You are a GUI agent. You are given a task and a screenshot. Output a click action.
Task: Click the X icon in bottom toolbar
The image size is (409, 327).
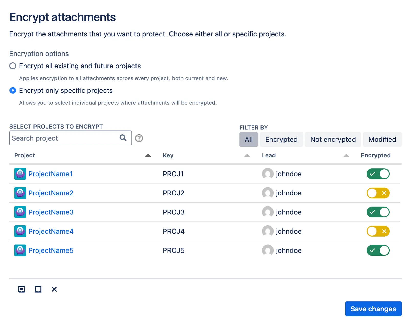coord(54,289)
